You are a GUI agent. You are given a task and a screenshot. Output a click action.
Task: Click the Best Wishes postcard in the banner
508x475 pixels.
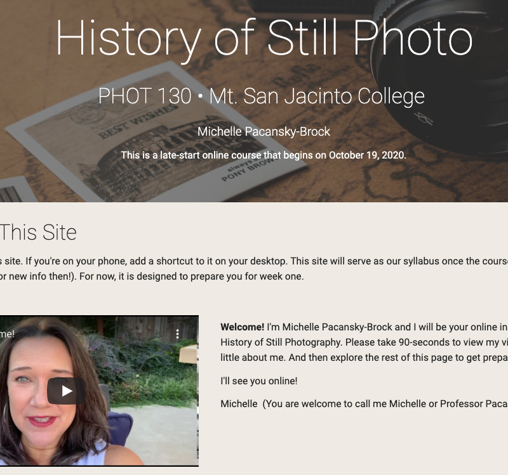pos(156,132)
